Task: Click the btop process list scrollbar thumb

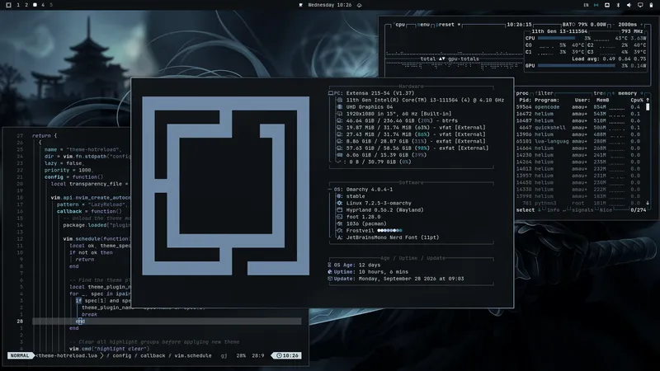Action: tap(648, 107)
